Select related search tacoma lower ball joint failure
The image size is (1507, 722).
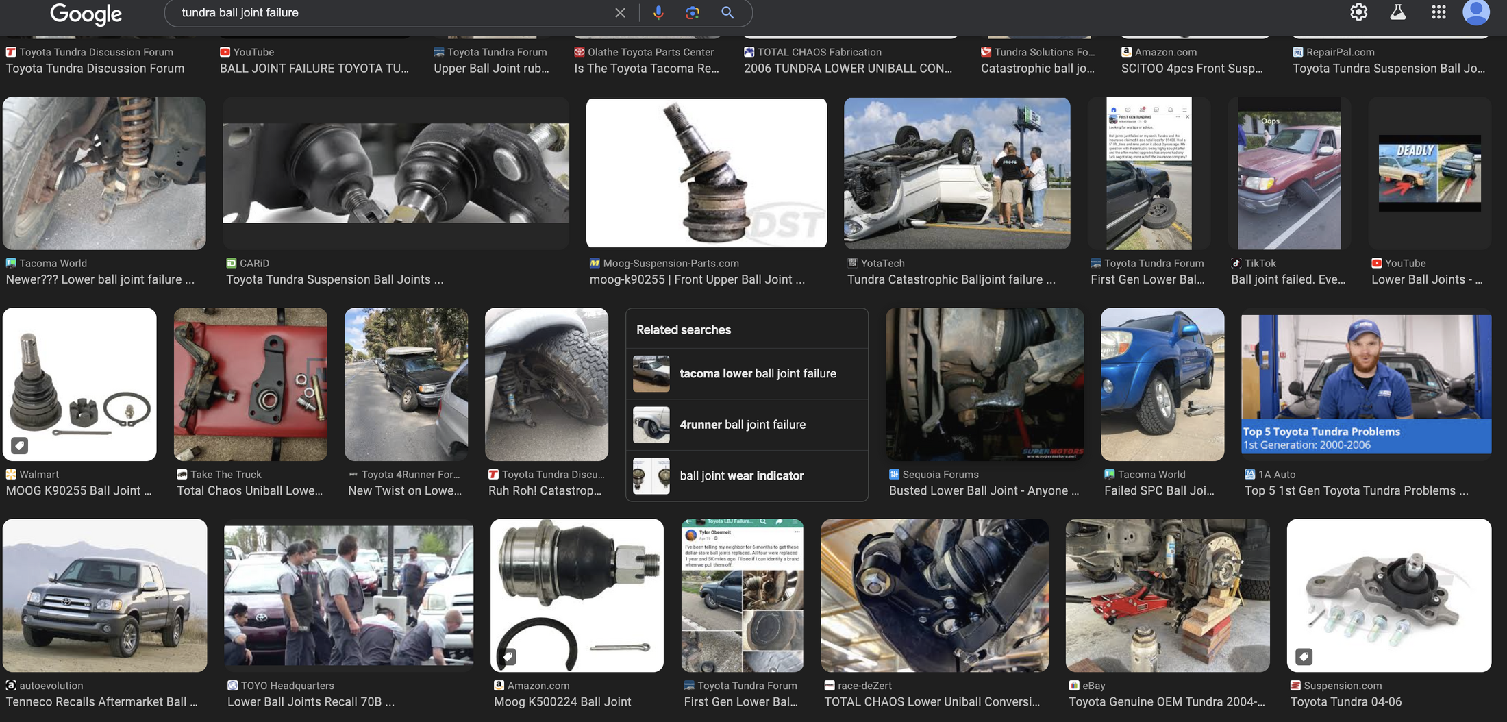pos(747,373)
